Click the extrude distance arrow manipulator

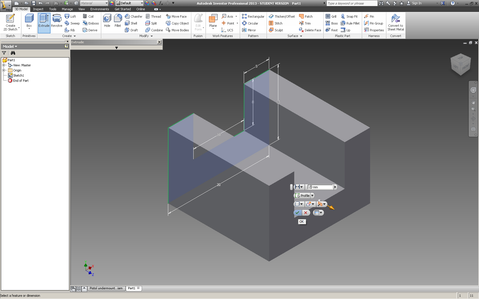[x=331, y=208]
